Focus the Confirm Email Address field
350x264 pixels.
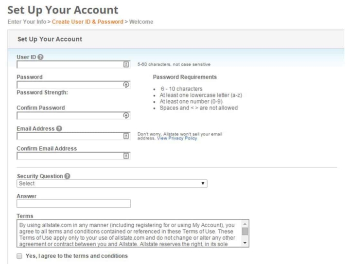click(73, 156)
